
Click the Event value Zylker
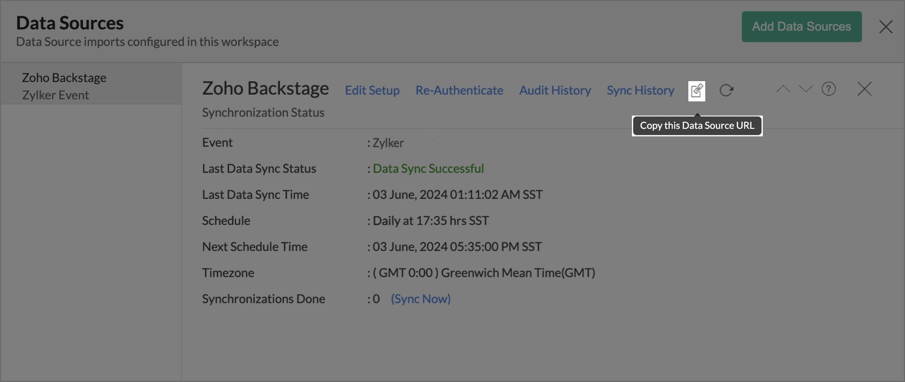point(388,143)
